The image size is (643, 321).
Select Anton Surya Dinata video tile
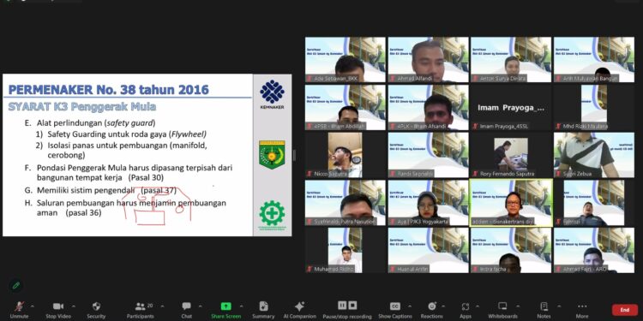[511, 60]
